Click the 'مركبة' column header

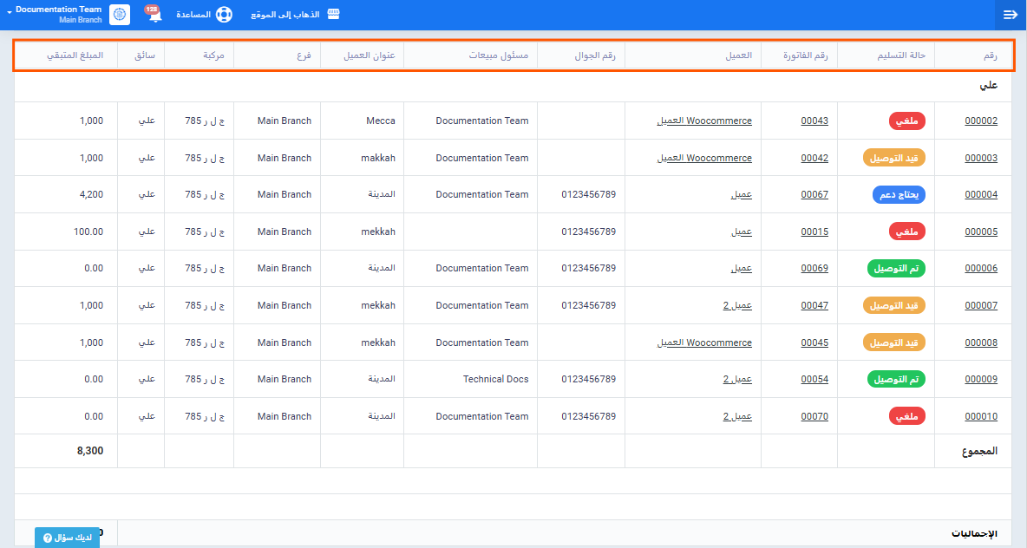(x=213, y=55)
